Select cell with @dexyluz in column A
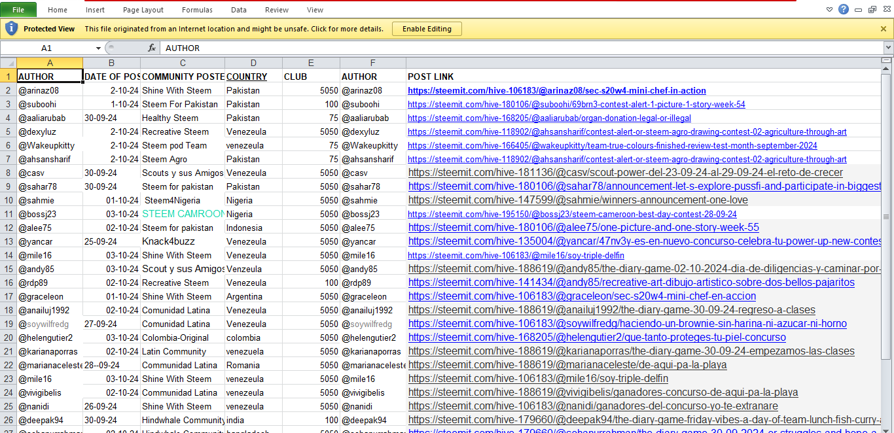The width and height of the screenshot is (894, 433). 50,131
